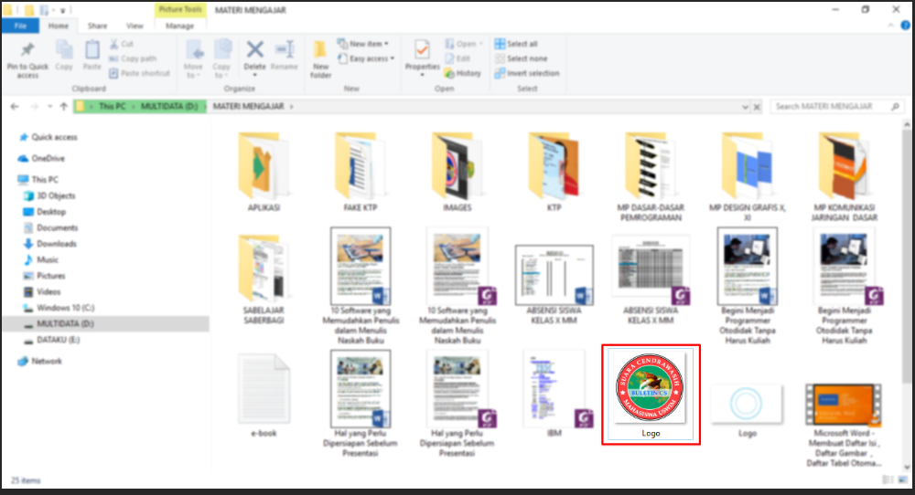The height and width of the screenshot is (495, 915).
Task: Switch to details view button
Action: tap(888, 479)
